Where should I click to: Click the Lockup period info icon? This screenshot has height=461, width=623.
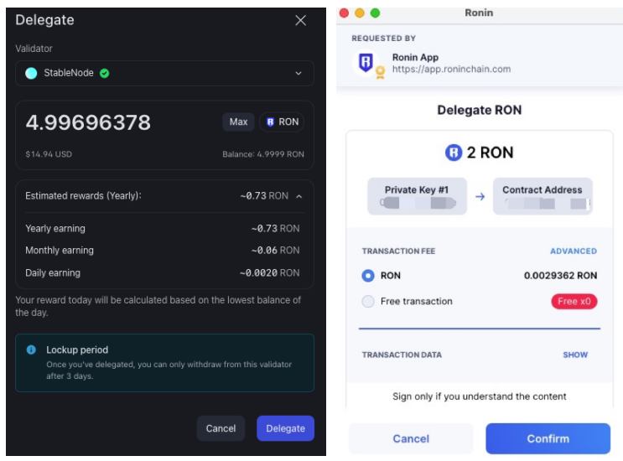[31, 350]
